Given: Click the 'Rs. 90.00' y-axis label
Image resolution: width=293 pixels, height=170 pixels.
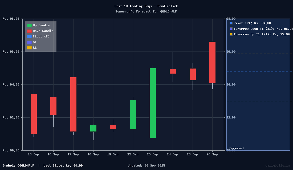Looking at the screenshot, I should 11,150.
